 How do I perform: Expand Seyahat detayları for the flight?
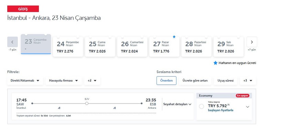tap(177, 104)
